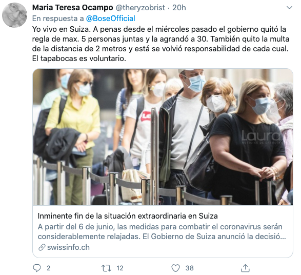301x275 pixels.
Task: Click the 2 replies count
Action: click(x=48, y=268)
